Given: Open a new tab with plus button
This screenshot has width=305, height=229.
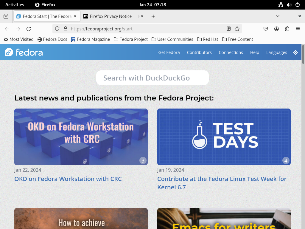Looking at the screenshot, I should [x=153, y=16].
